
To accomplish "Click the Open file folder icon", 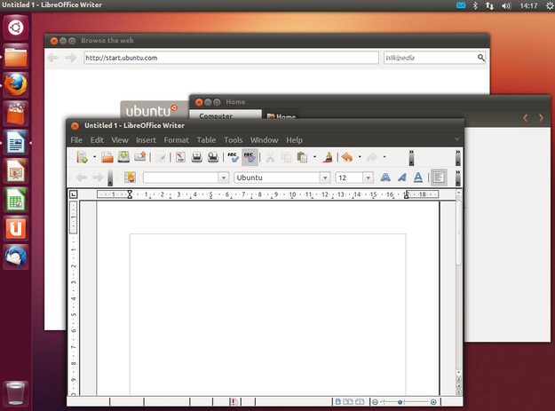I will pyautogui.click(x=107, y=157).
